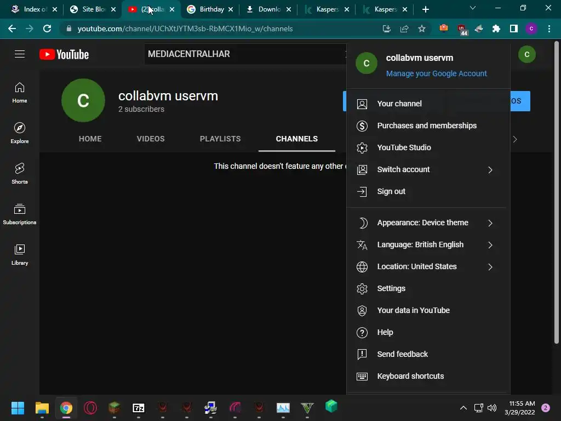Open Explore in the sidebar
The height and width of the screenshot is (421, 561).
click(20, 133)
